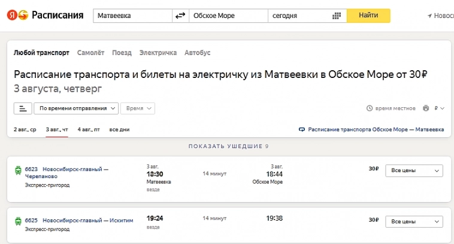Open the calendar date picker icon
The height and width of the screenshot is (244, 454).
(337, 16)
